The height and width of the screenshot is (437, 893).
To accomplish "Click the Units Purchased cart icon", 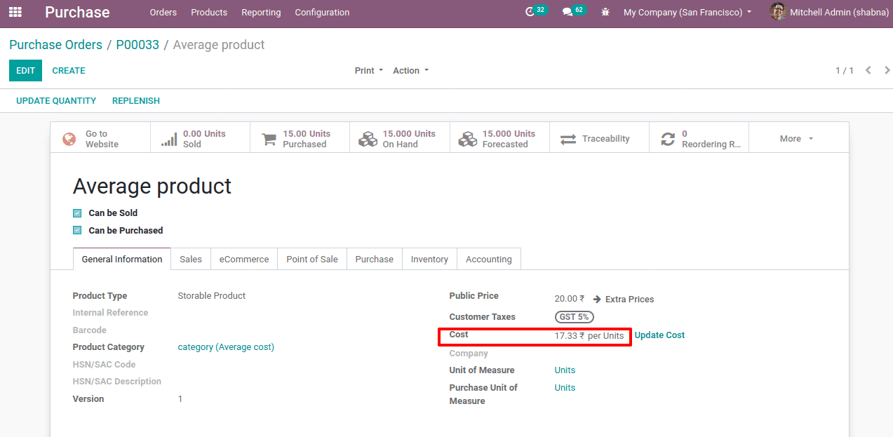I will coord(269,139).
